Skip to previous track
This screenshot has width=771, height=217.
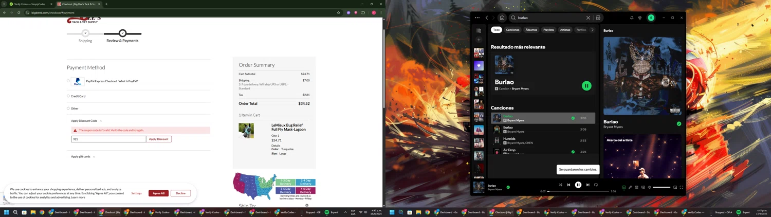click(x=568, y=185)
